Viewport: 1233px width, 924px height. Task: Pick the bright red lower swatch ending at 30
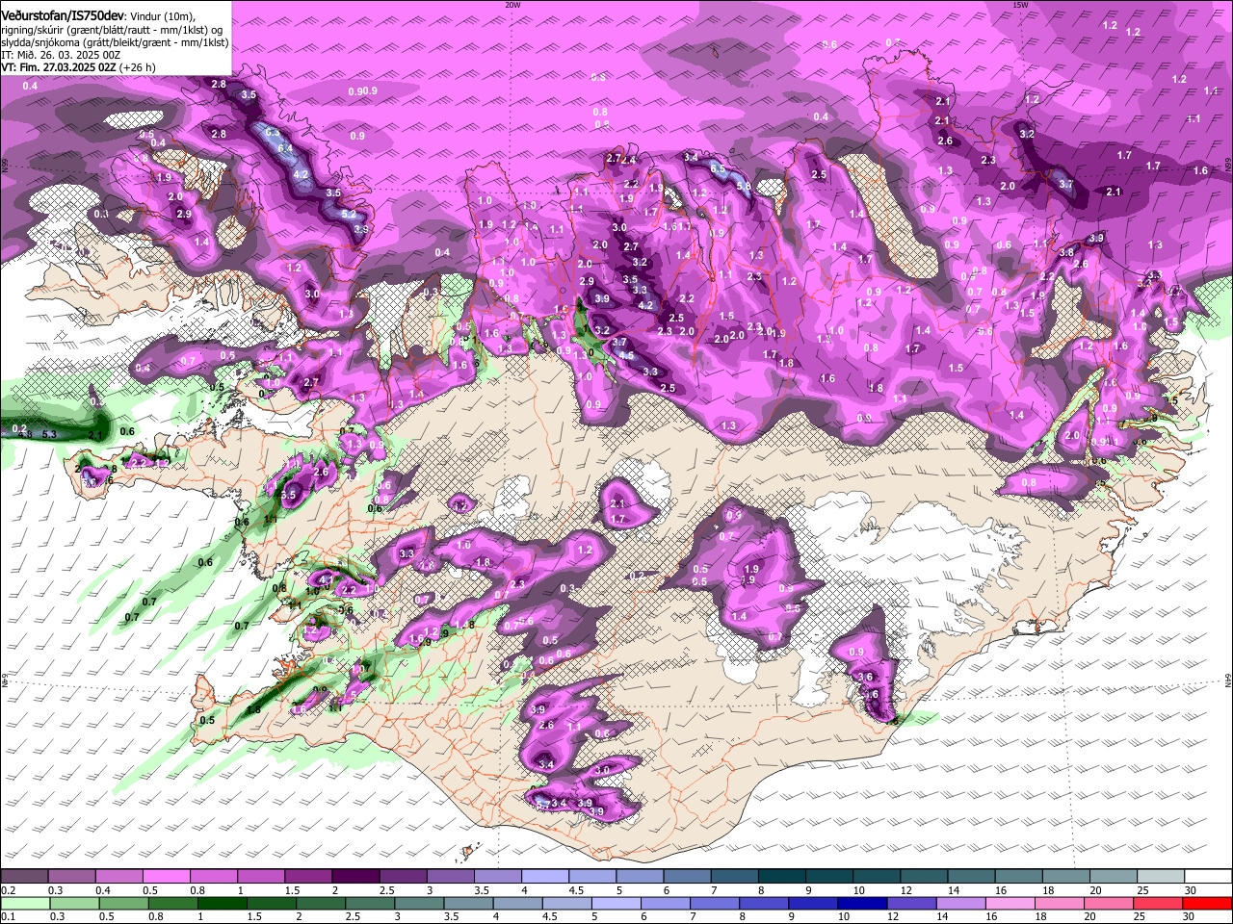pos(1208,903)
